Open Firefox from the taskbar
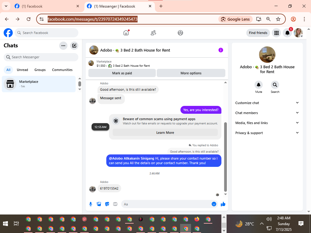This screenshot has height=233, width=311. [x=197, y=219]
